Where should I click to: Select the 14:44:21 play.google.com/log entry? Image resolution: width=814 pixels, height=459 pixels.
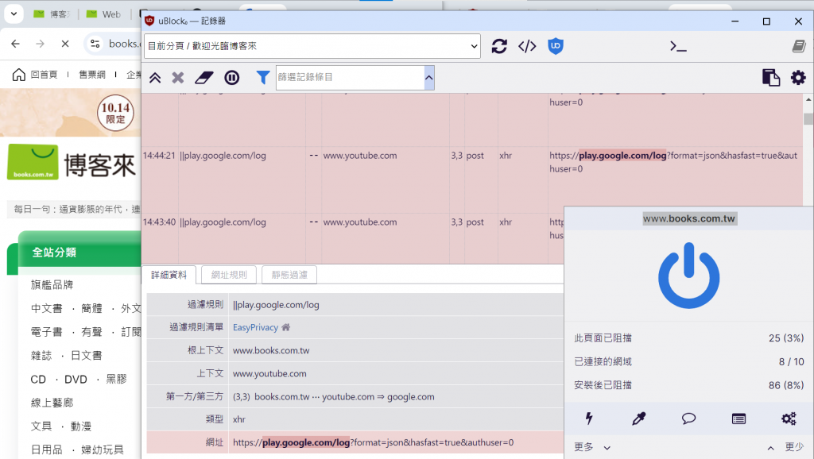pos(472,179)
